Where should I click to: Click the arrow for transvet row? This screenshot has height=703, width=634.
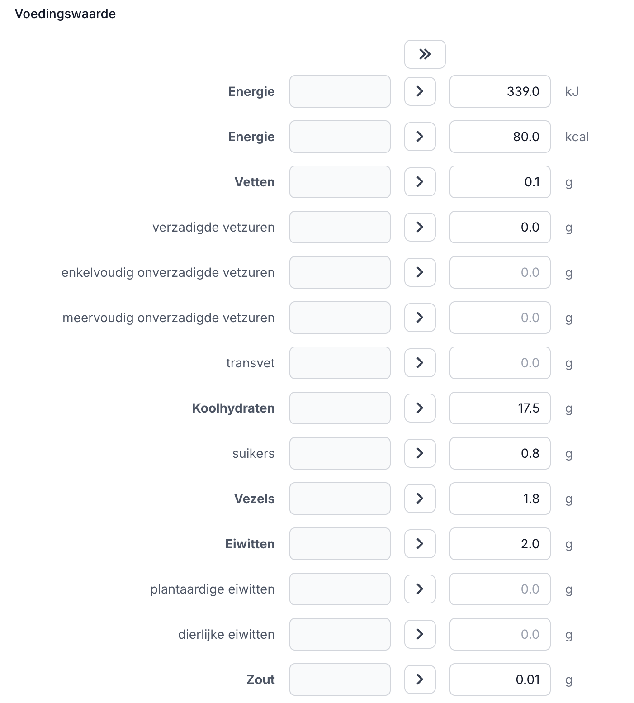point(420,363)
